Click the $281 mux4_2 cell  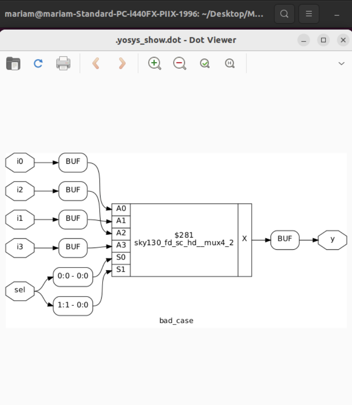click(x=184, y=239)
